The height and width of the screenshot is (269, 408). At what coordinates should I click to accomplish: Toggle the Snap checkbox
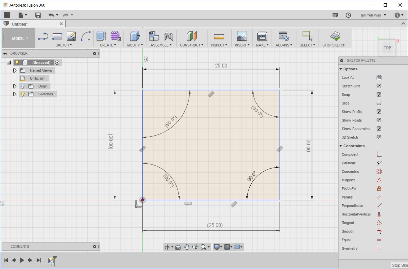(x=379, y=95)
